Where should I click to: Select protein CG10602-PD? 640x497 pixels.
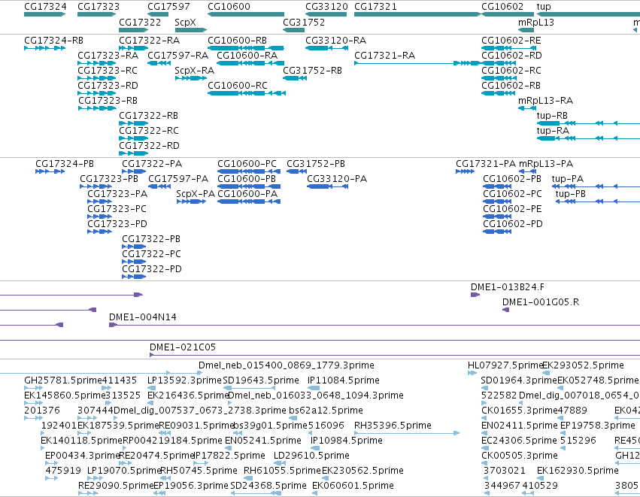[x=497, y=232]
